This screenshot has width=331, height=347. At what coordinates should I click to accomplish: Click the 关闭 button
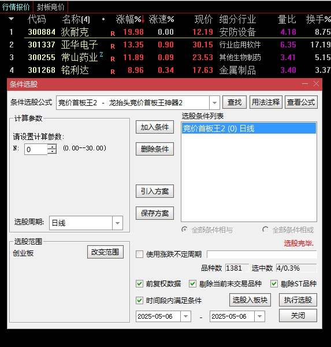pos(298,315)
